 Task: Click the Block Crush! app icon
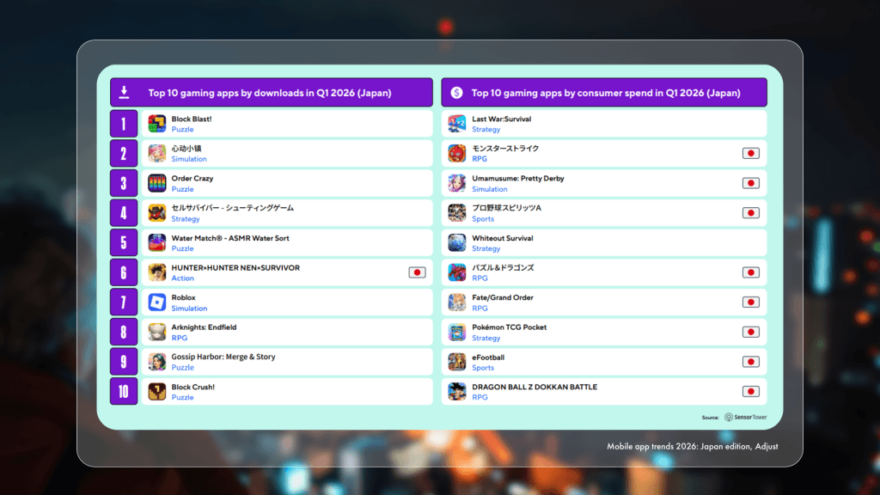157,391
